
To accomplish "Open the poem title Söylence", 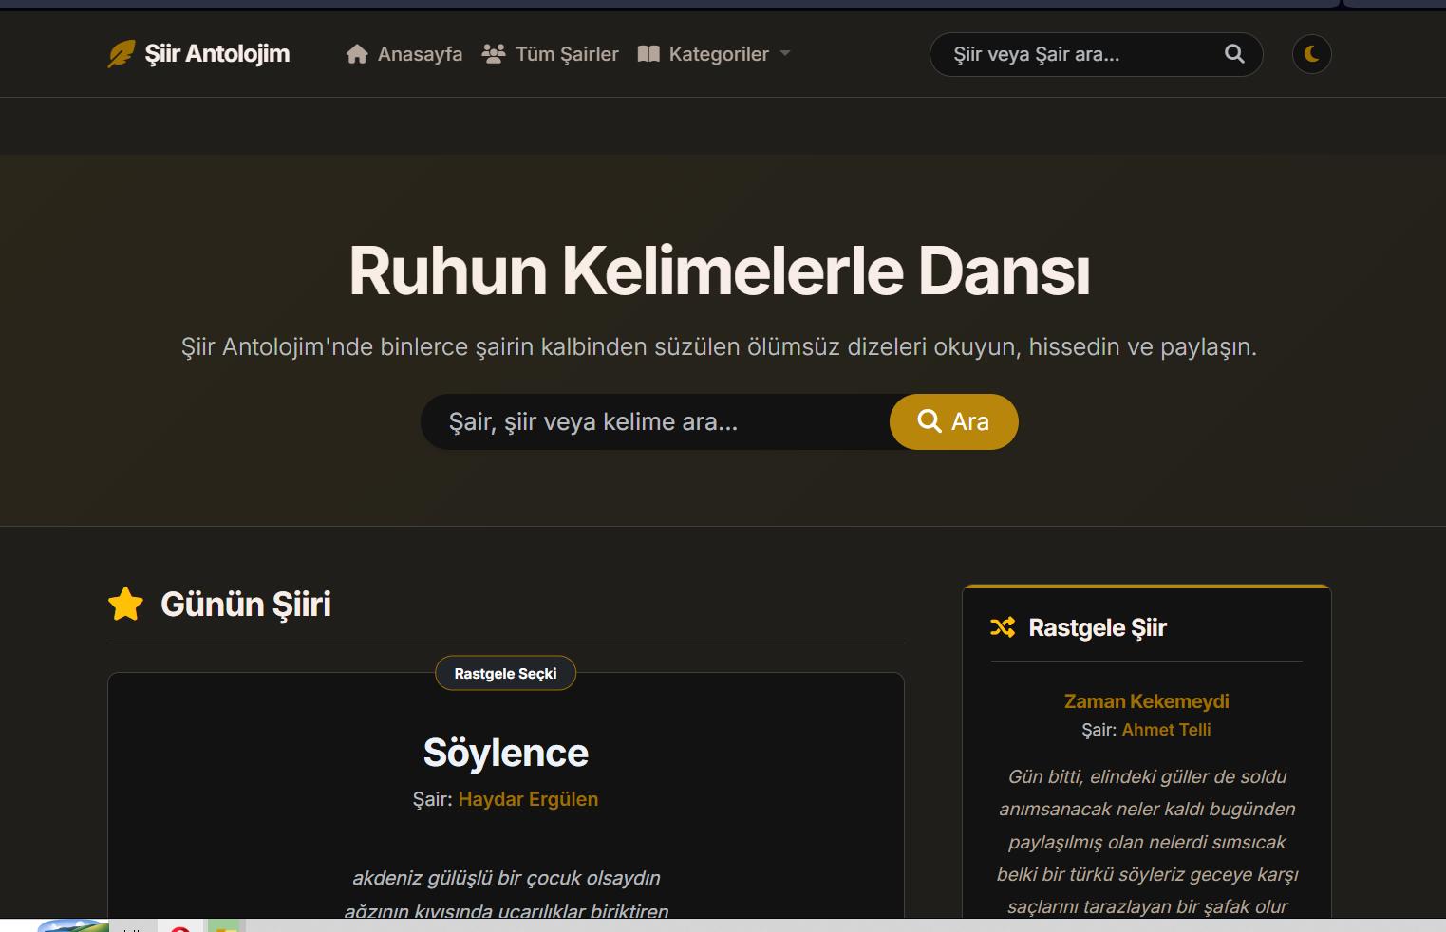I will [x=505, y=753].
